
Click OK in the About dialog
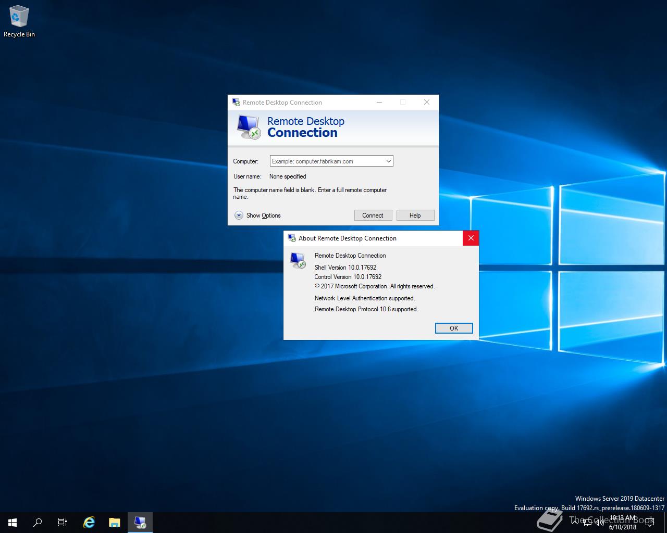click(x=454, y=328)
